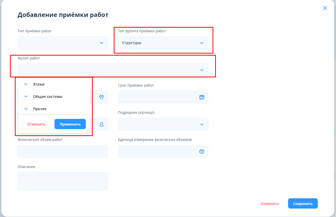
Task: Select Этажи in the tree list
Action: point(39,84)
